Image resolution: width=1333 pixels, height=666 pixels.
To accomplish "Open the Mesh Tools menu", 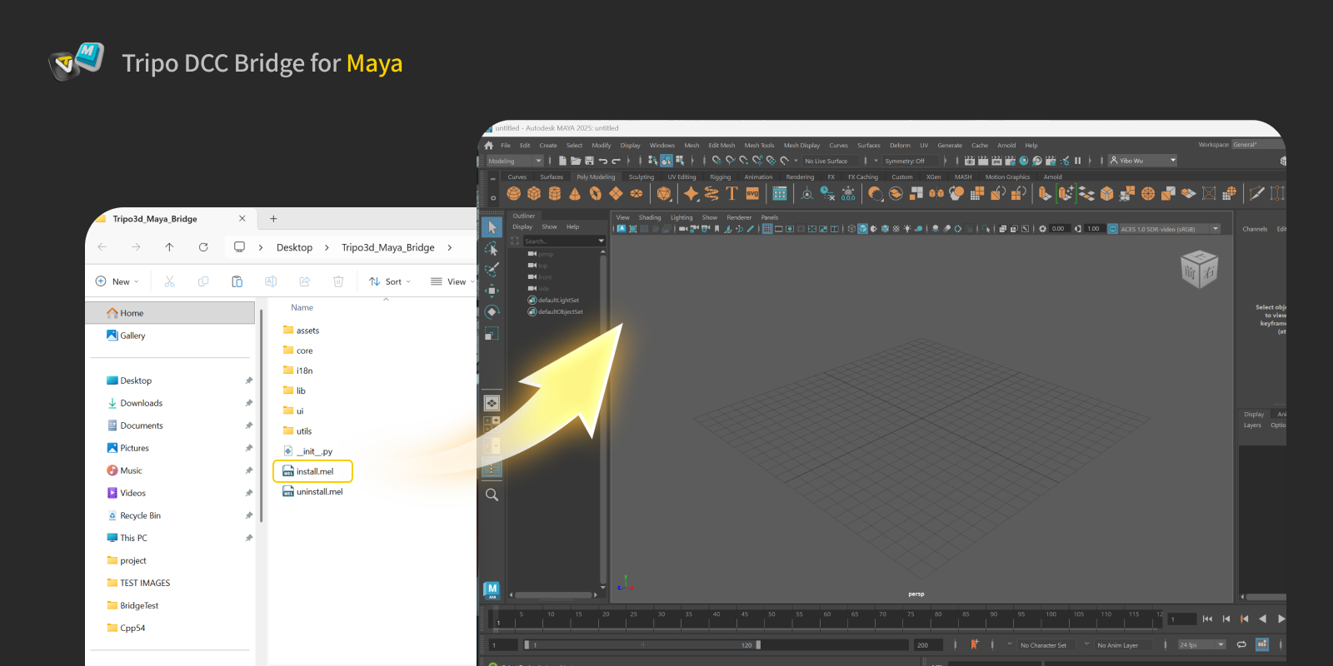I will point(759,145).
